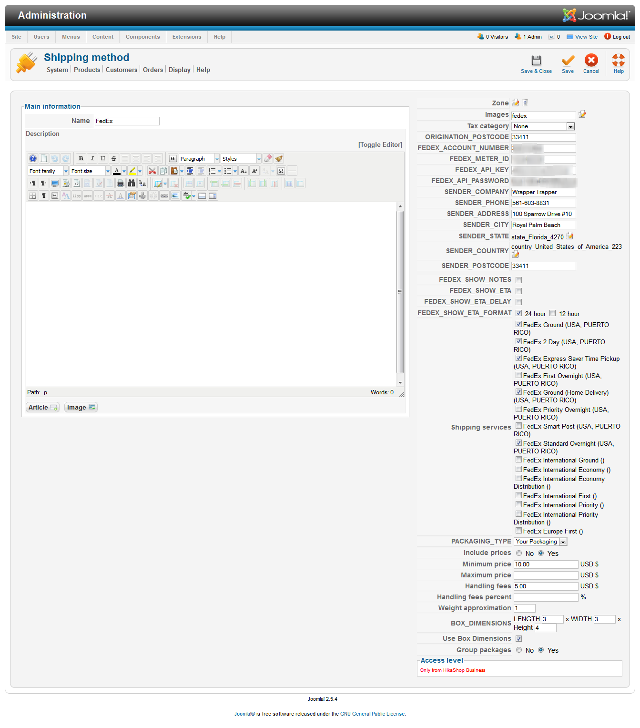
Task: Toggle bold formatting in the editor
Action: coord(81,158)
